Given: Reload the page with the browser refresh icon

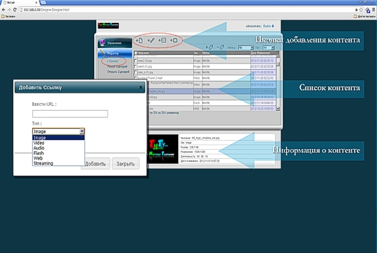Looking at the screenshot, I should pos(15,10).
